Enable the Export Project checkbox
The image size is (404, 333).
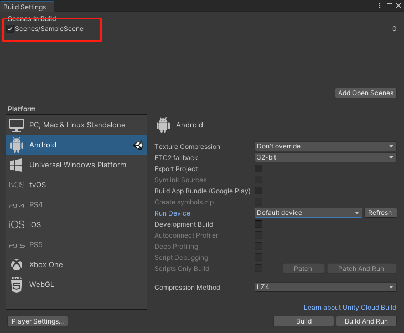(x=258, y=168)
